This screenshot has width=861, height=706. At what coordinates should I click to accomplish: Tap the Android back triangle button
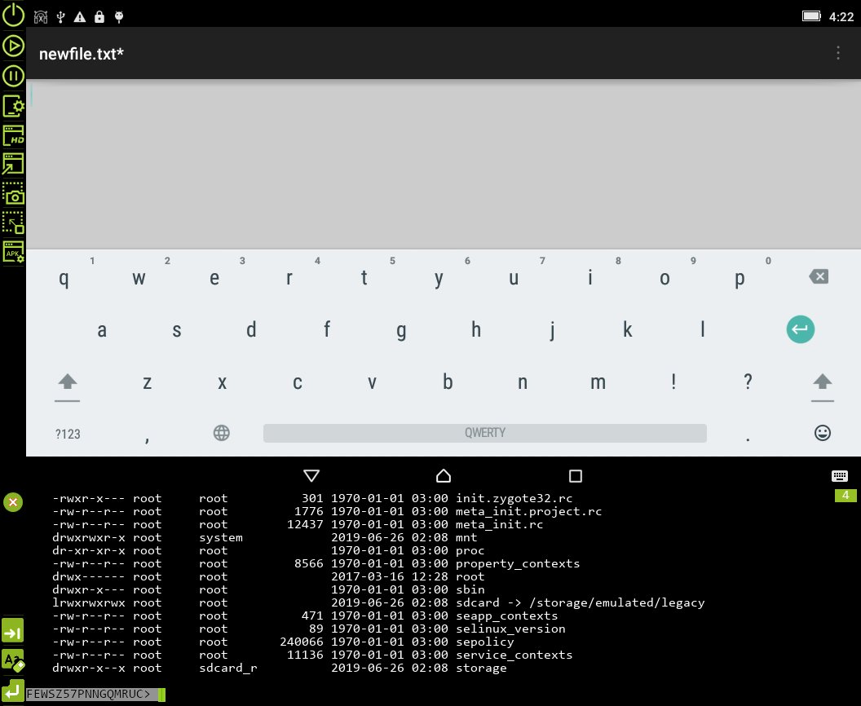[311, 475]
